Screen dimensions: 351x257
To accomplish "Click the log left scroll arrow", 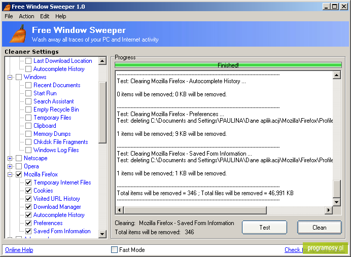I will 119,210.
